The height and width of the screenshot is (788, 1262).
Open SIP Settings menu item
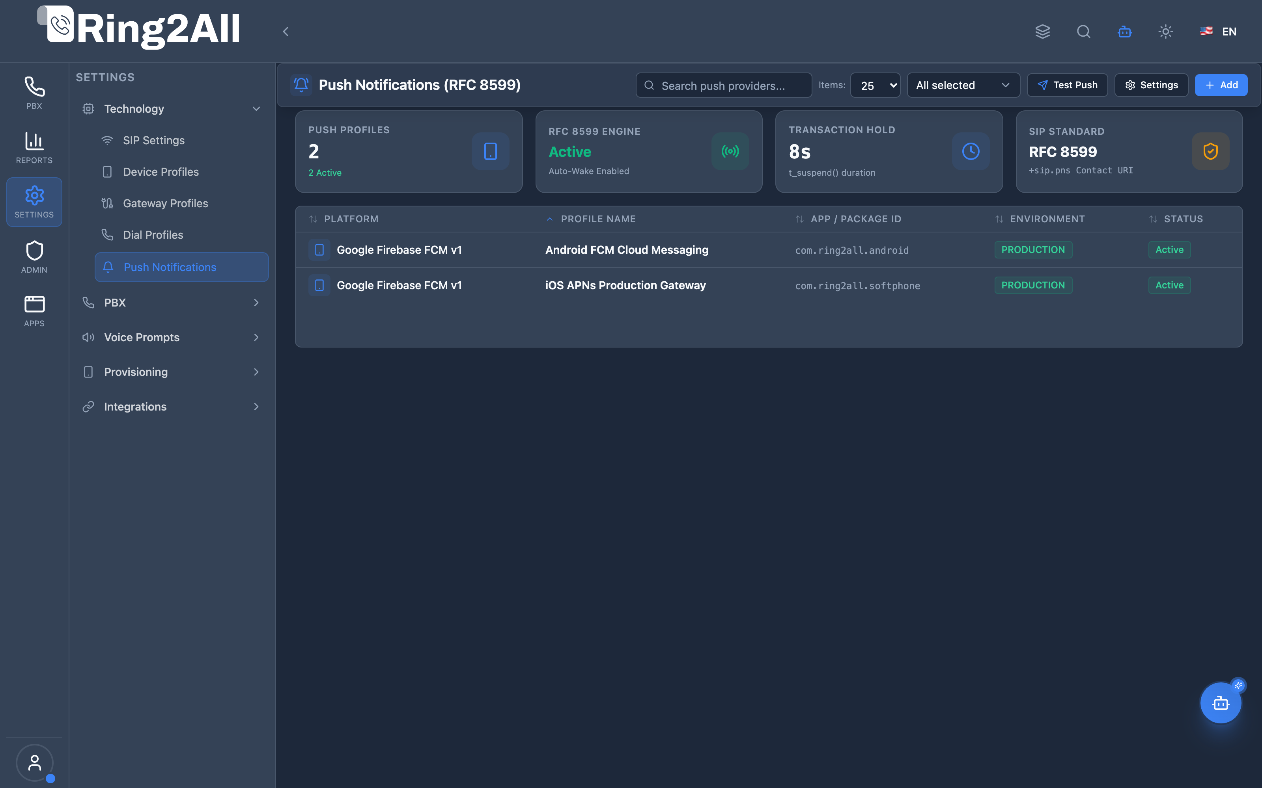tap(181, 140)
